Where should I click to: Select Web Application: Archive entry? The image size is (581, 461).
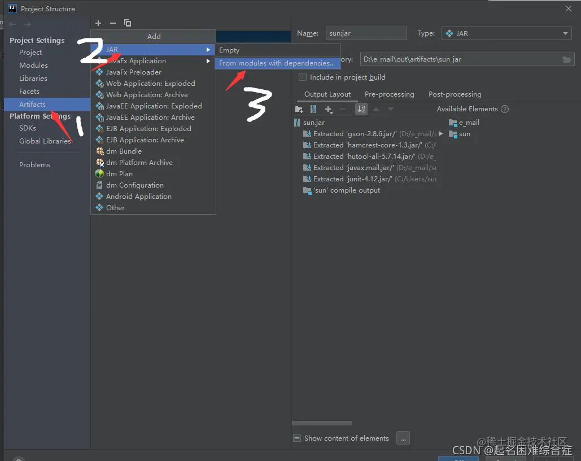click(x=153, y=94)
